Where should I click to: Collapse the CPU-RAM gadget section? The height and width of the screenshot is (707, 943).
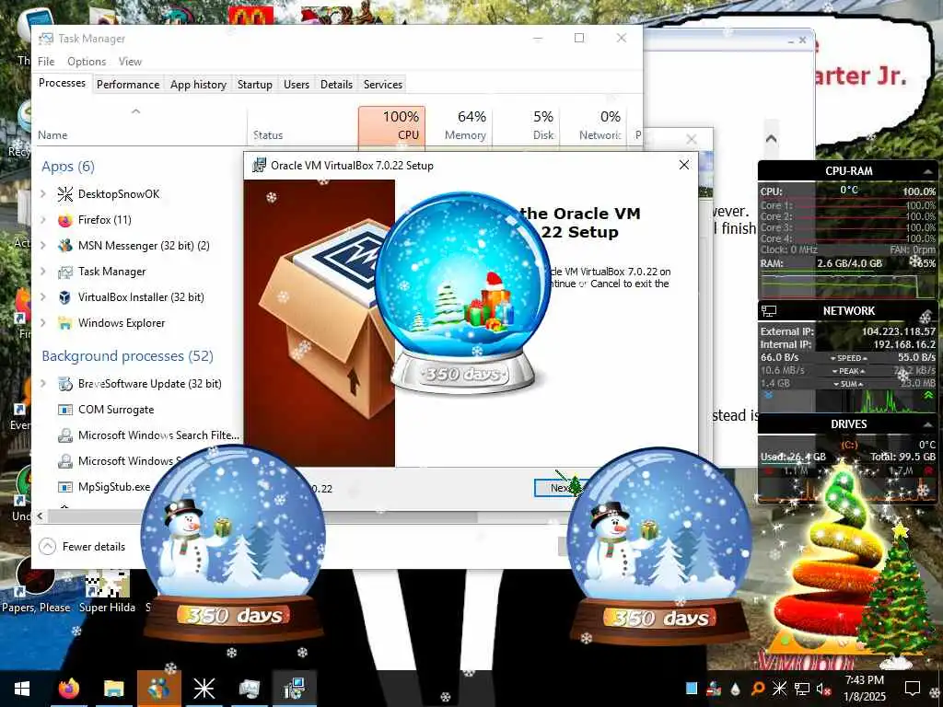[928, 171]
